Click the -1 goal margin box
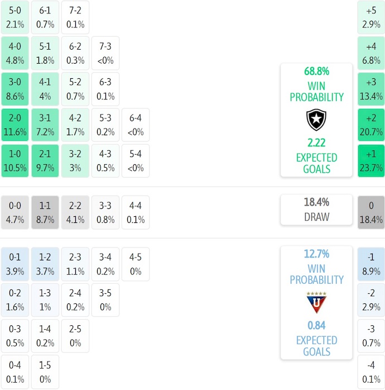Viewport: 385px width, 390px height. coord(371,264)
